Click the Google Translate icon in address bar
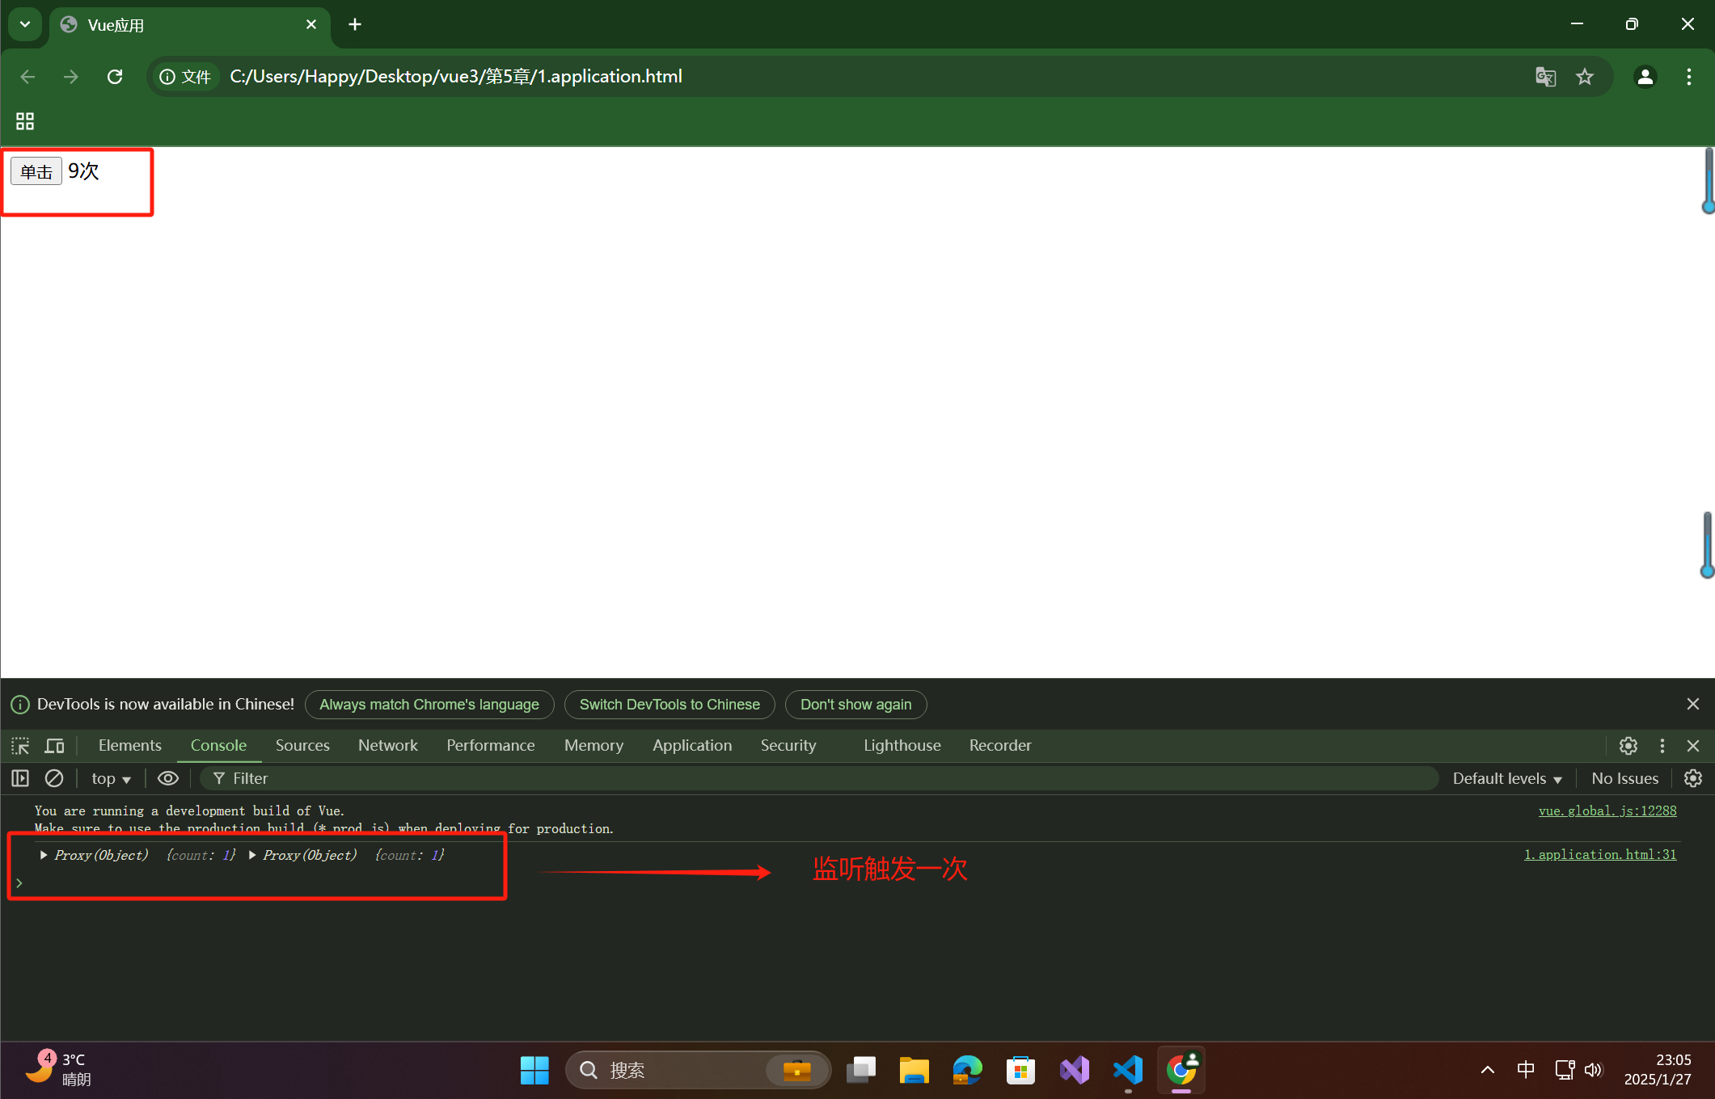Image resolution: width=1715 pixels, height=1099 pixels. click(x=1545, y=77)
